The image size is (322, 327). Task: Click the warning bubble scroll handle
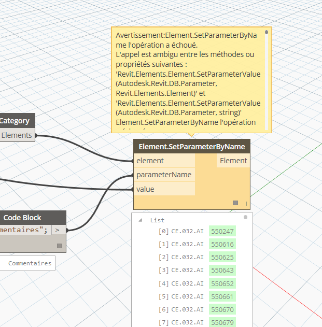267,32
